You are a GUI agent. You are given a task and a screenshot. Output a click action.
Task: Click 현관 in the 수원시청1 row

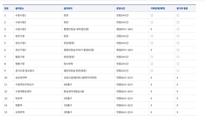[x=66, y=15]
